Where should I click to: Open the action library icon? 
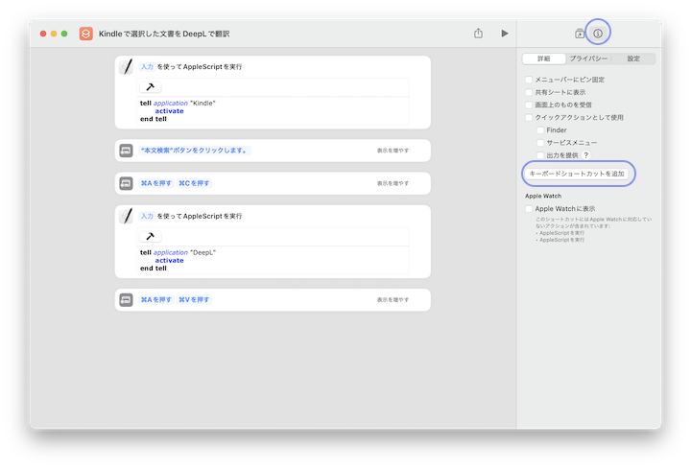(x=580, y=34)
